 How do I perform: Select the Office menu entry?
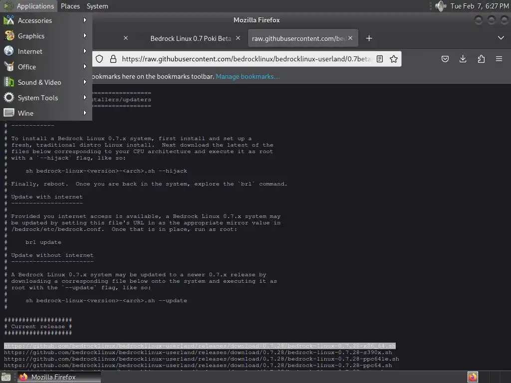coord(46,67)
